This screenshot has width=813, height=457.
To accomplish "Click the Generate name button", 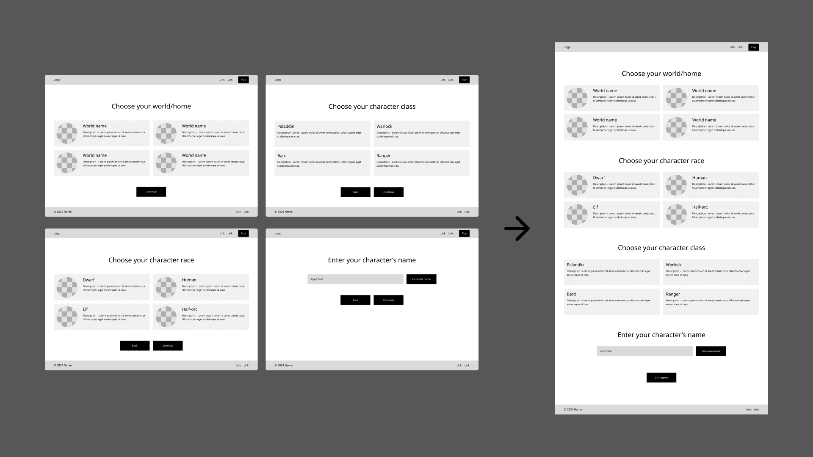I will click(711, 350).
